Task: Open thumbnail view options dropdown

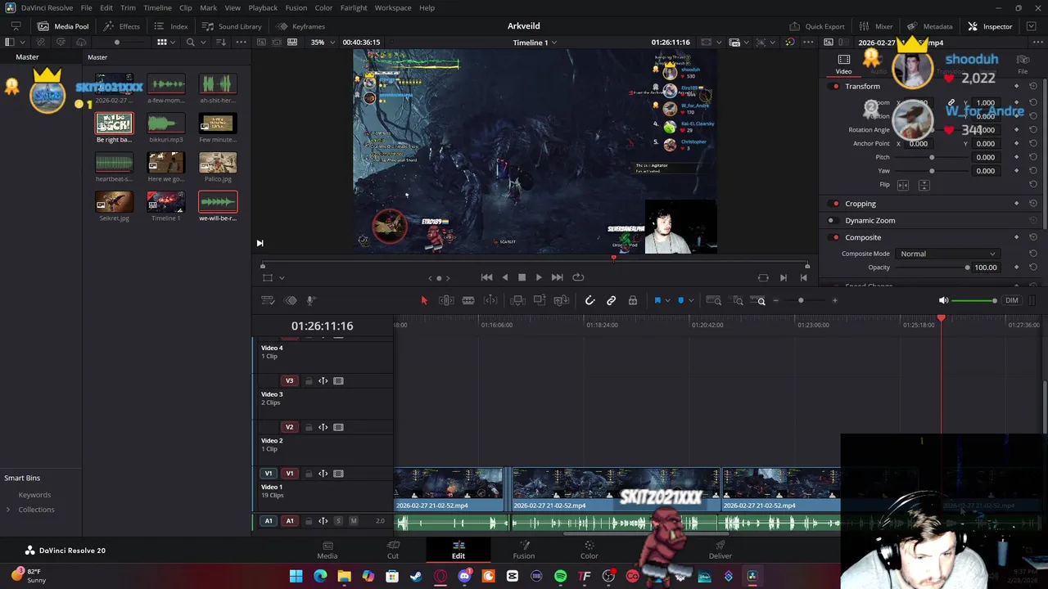Action: (174, 42)
